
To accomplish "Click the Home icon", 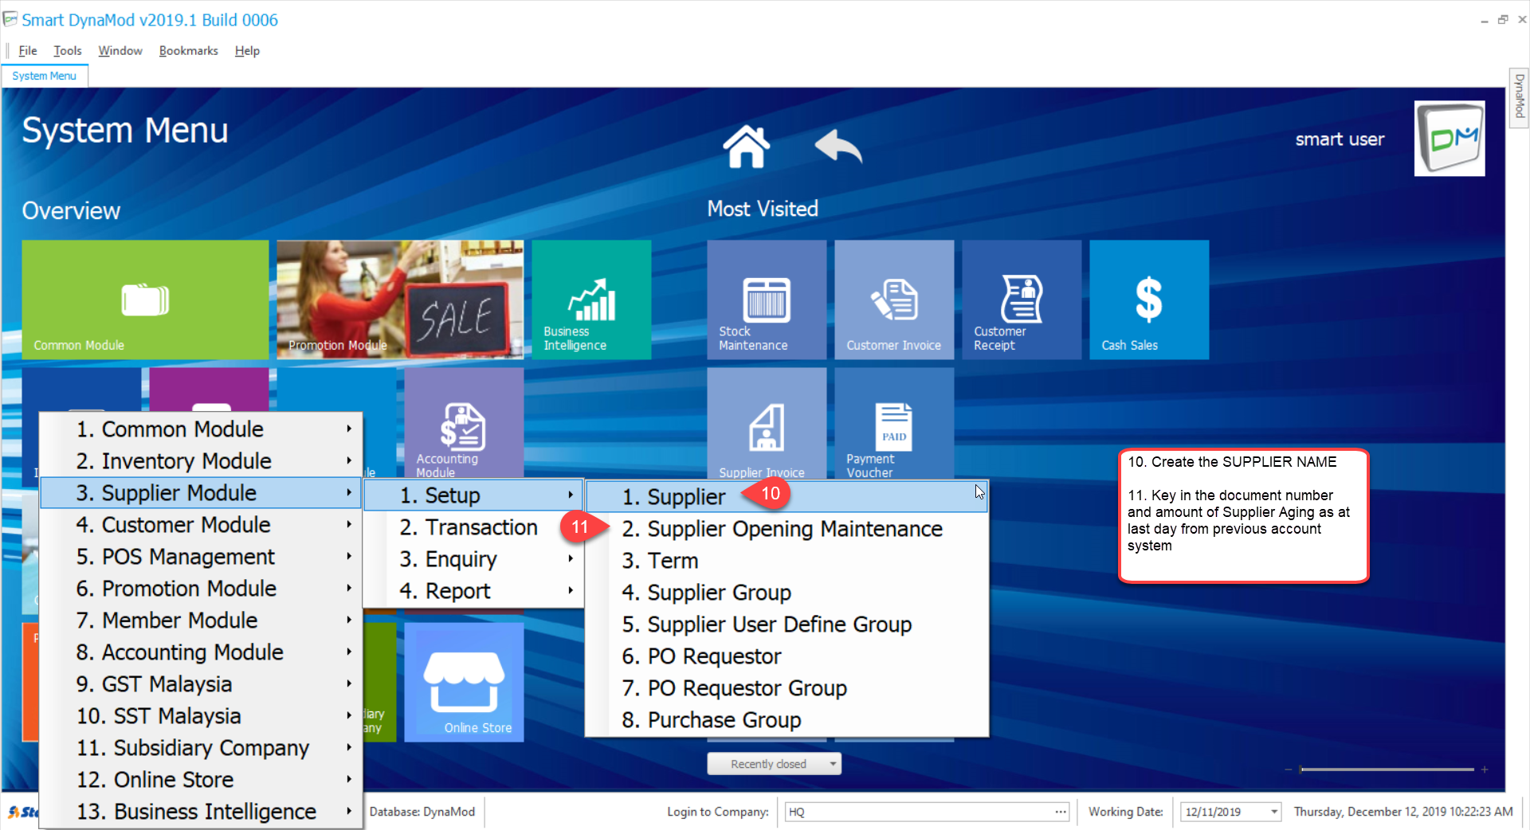I will point(746,147).
